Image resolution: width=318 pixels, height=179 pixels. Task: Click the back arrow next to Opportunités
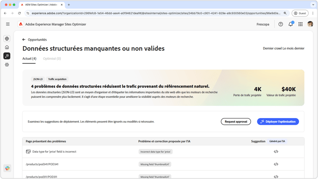[x=24, y=40]
